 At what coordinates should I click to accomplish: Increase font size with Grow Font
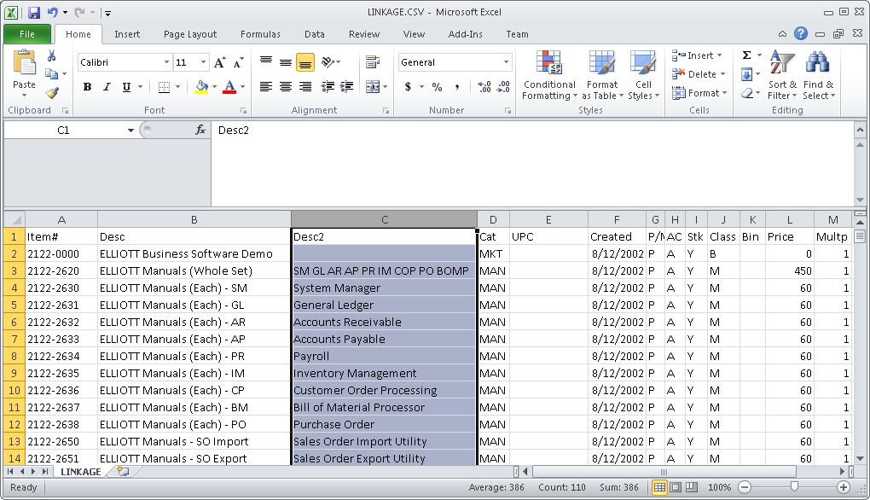[220, 62]
